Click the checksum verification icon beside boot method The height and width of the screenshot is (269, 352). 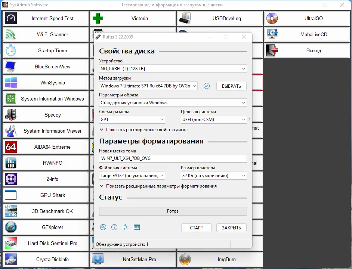207,86
